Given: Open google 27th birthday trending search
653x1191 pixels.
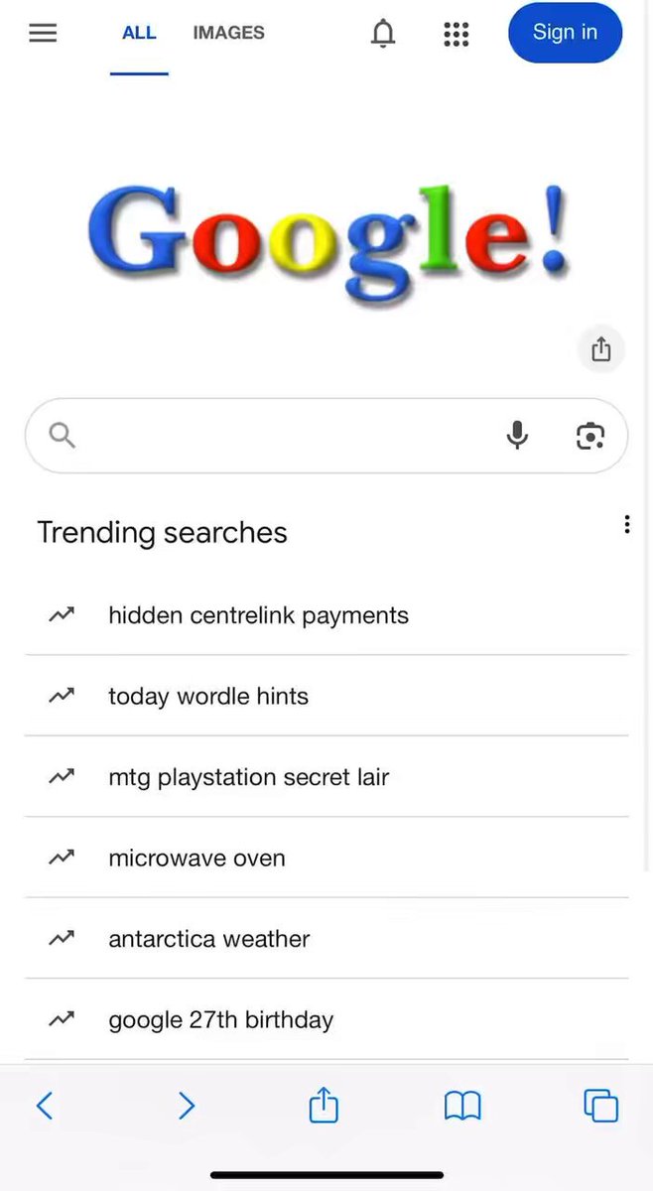Looking at the screenshot, I should coord(326,1019).
